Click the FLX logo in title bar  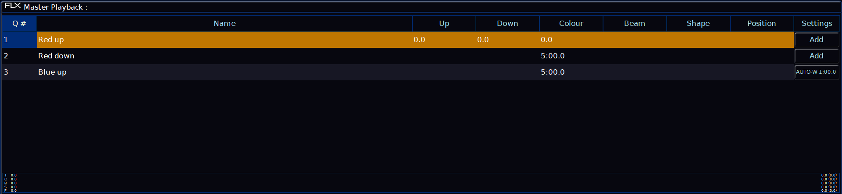coord(13,6)
